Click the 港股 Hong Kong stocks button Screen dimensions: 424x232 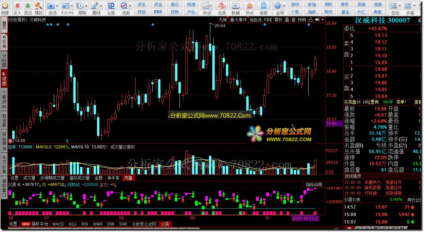(378, 4)
